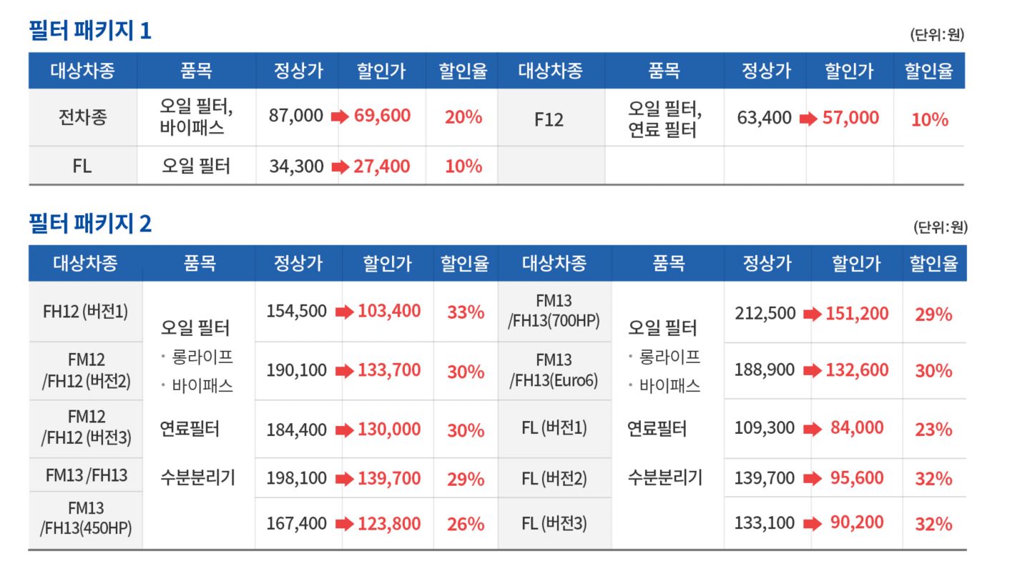Click the red arrow after 212,500
This screenshot has height=581, width=1030.
813,314
